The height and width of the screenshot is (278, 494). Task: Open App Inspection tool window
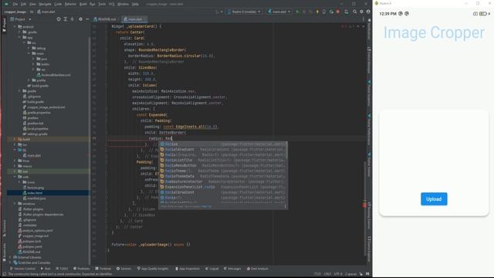(x=188, y=269)
